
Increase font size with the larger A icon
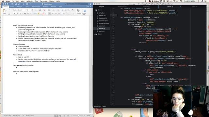click(33, 10)
